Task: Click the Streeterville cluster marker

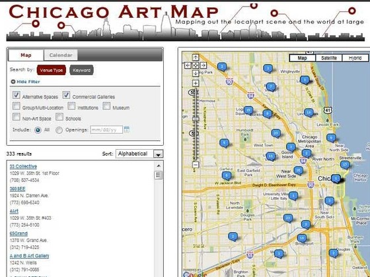Action: (345, 164)
